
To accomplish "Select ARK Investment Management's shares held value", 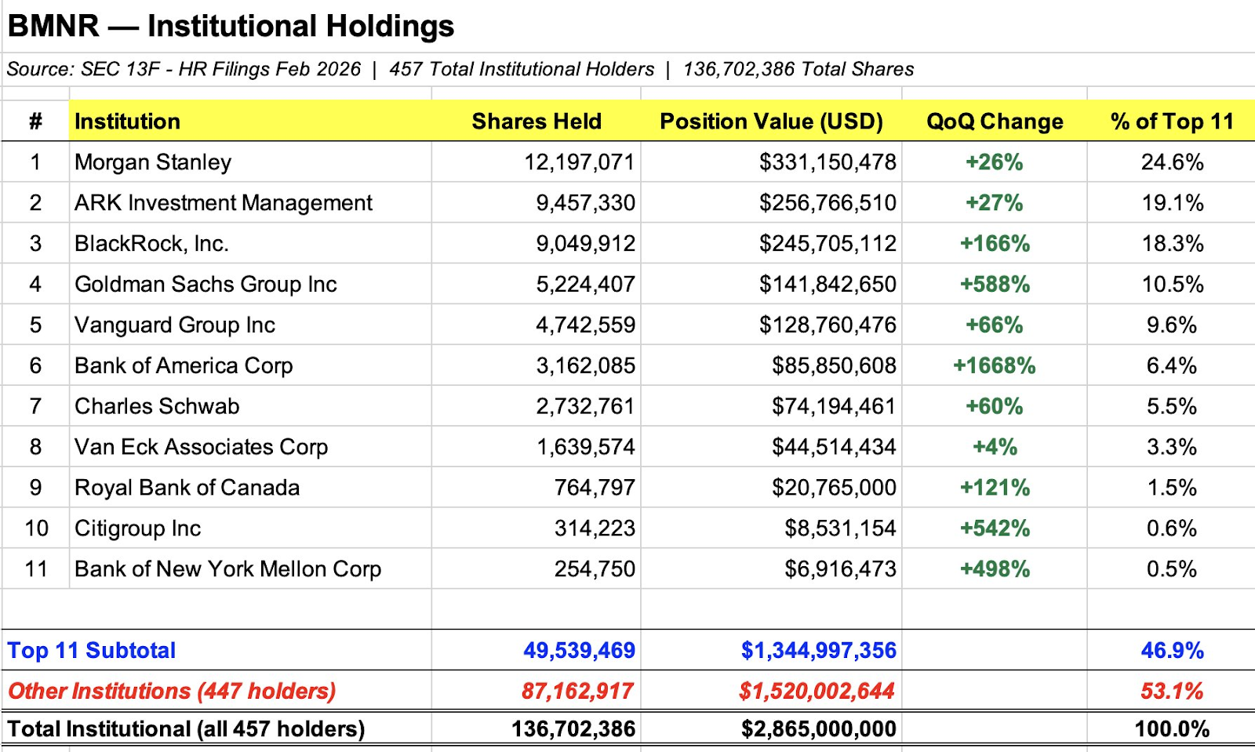I will point(585,203).
